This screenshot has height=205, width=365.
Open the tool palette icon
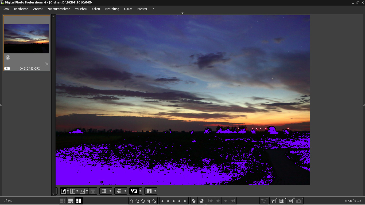[x=273, y=201]
